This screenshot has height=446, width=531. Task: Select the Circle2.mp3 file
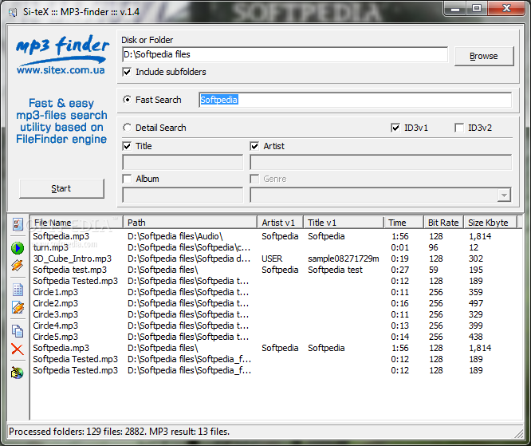click(x=56, y=303)
